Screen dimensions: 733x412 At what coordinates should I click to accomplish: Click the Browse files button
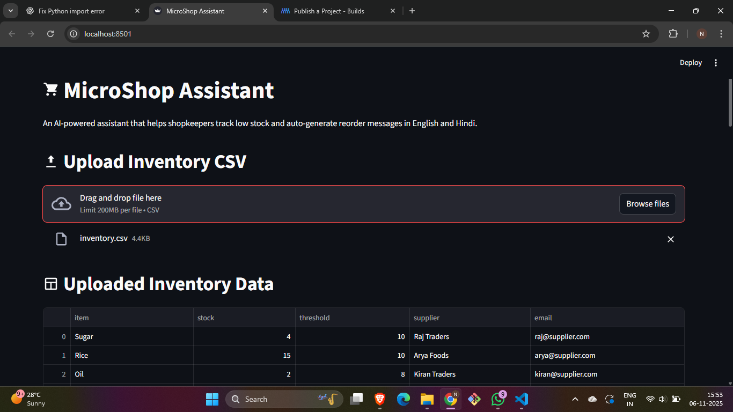[647, 203]
